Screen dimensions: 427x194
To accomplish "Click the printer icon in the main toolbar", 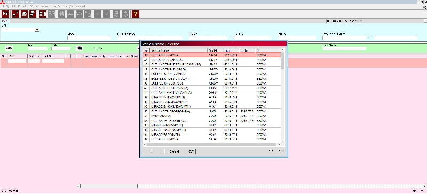I will point(24,14).
